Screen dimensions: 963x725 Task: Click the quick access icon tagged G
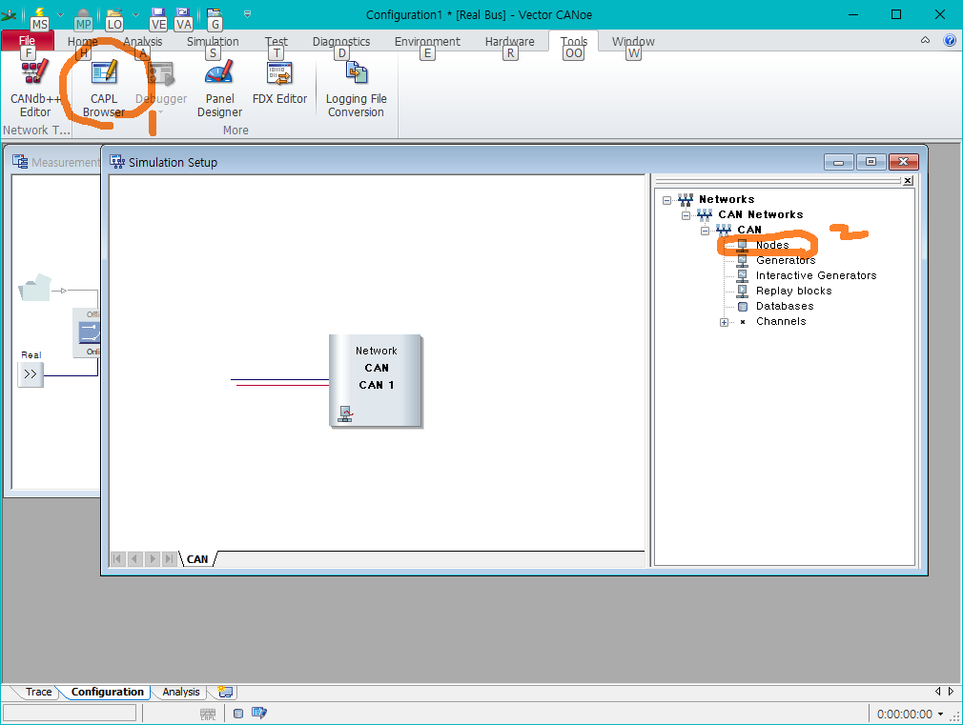(215, 13)
